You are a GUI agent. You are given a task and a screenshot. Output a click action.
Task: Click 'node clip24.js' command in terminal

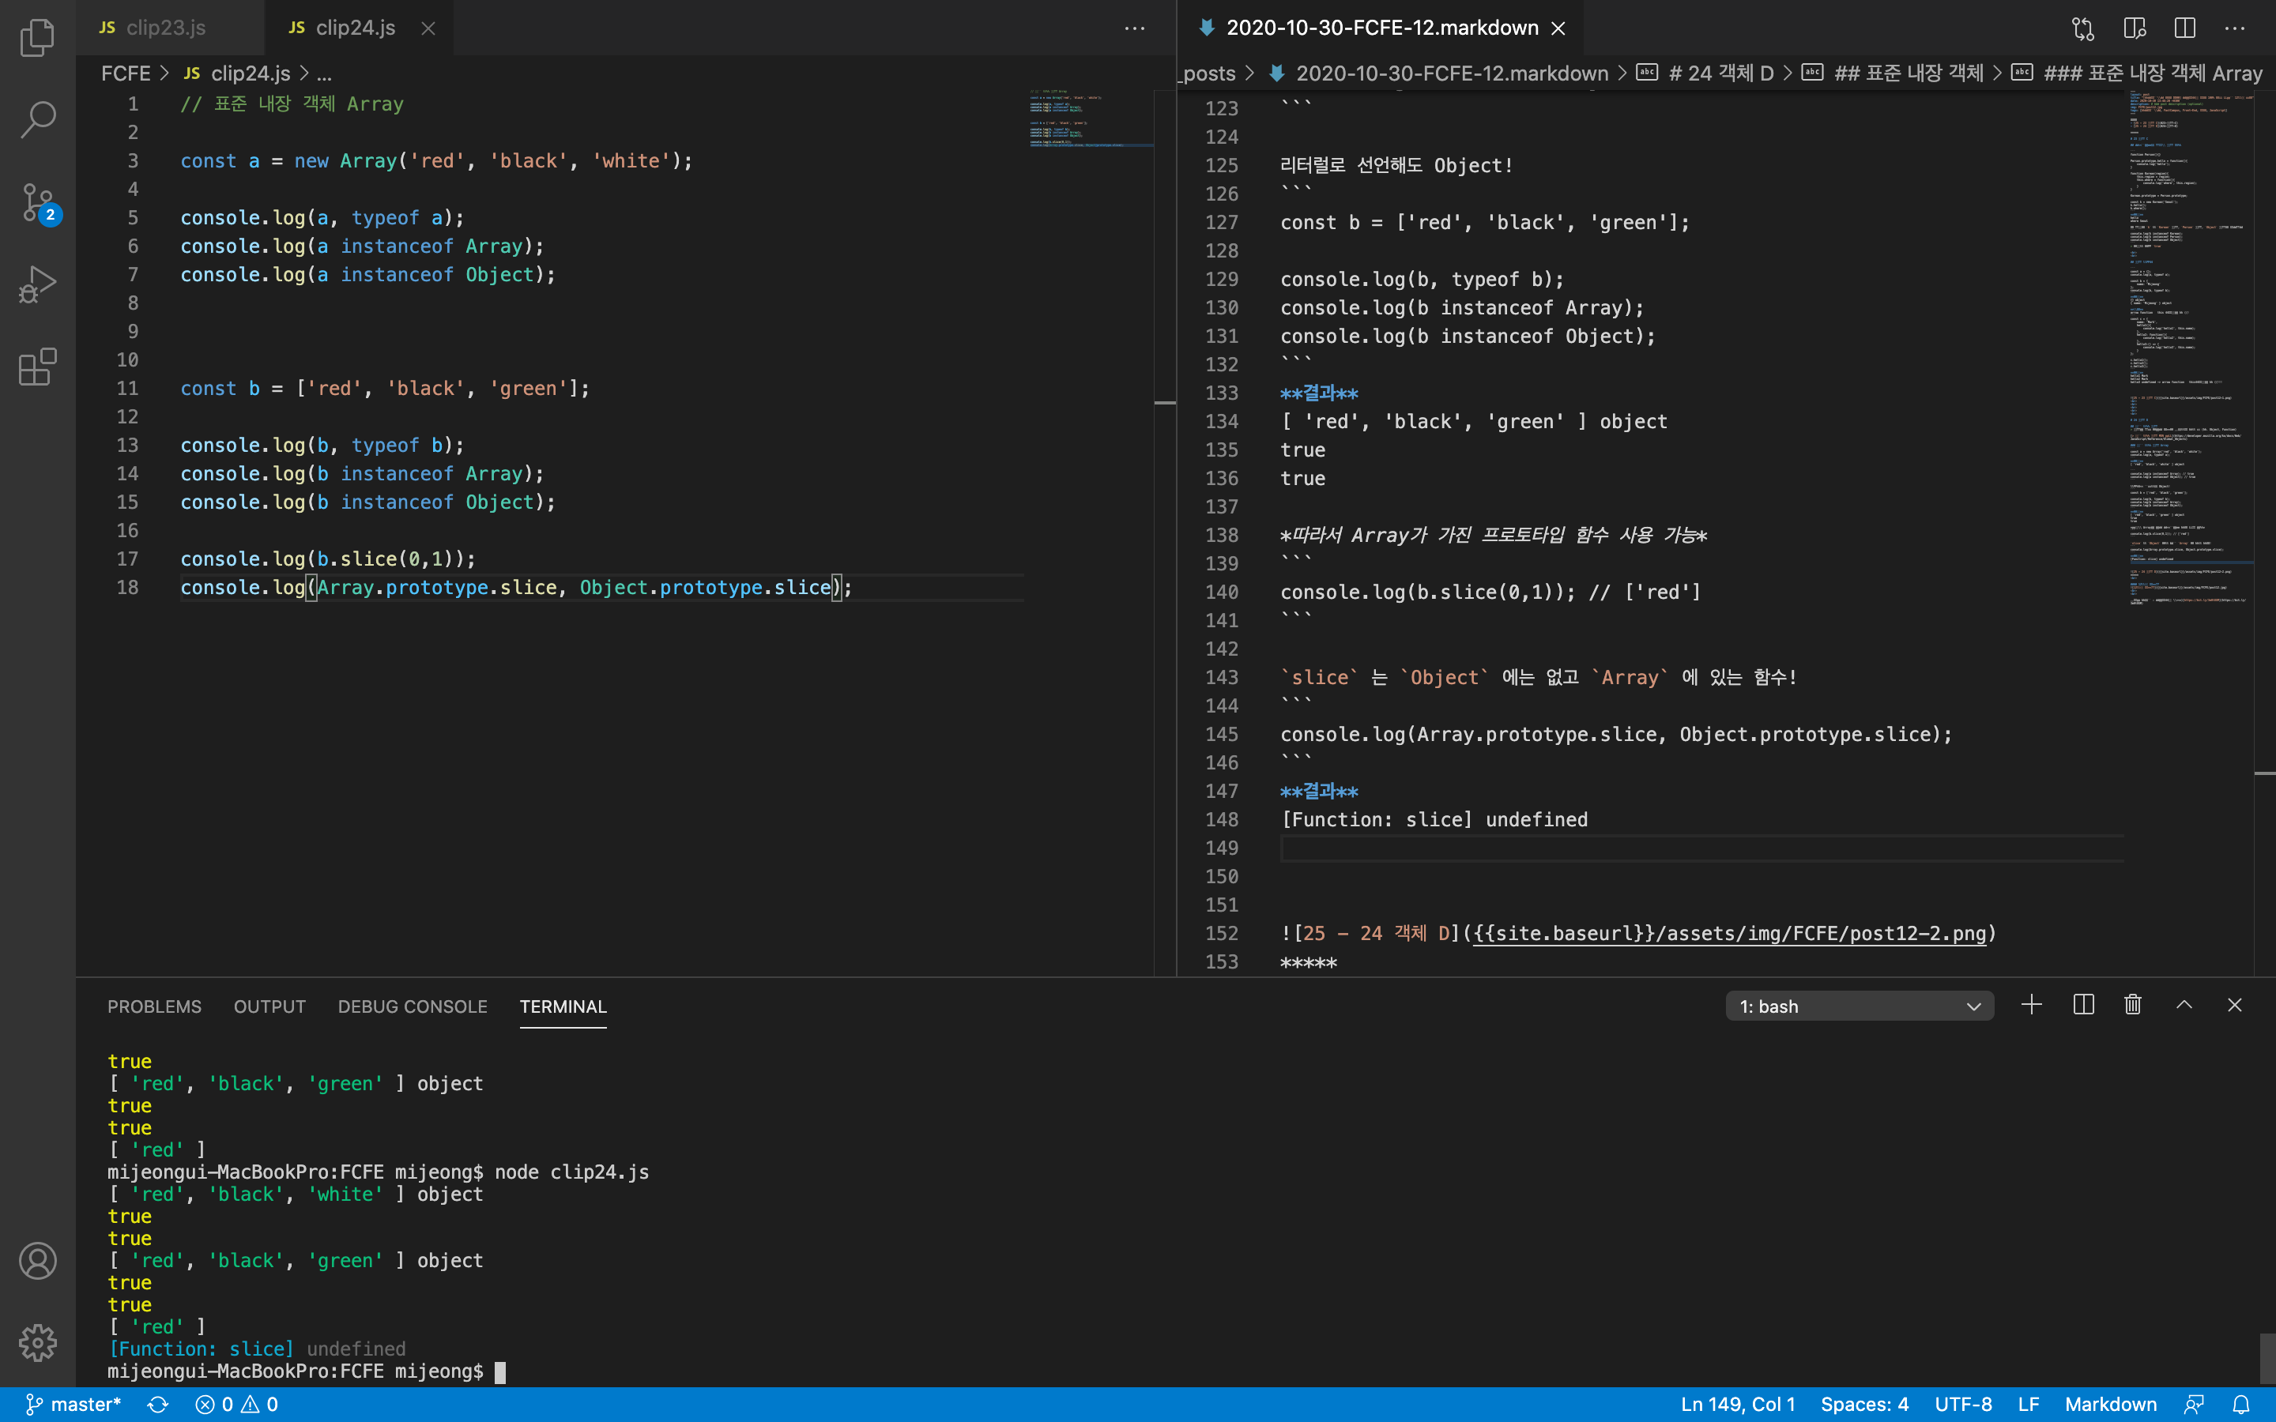coord(572,1172)
